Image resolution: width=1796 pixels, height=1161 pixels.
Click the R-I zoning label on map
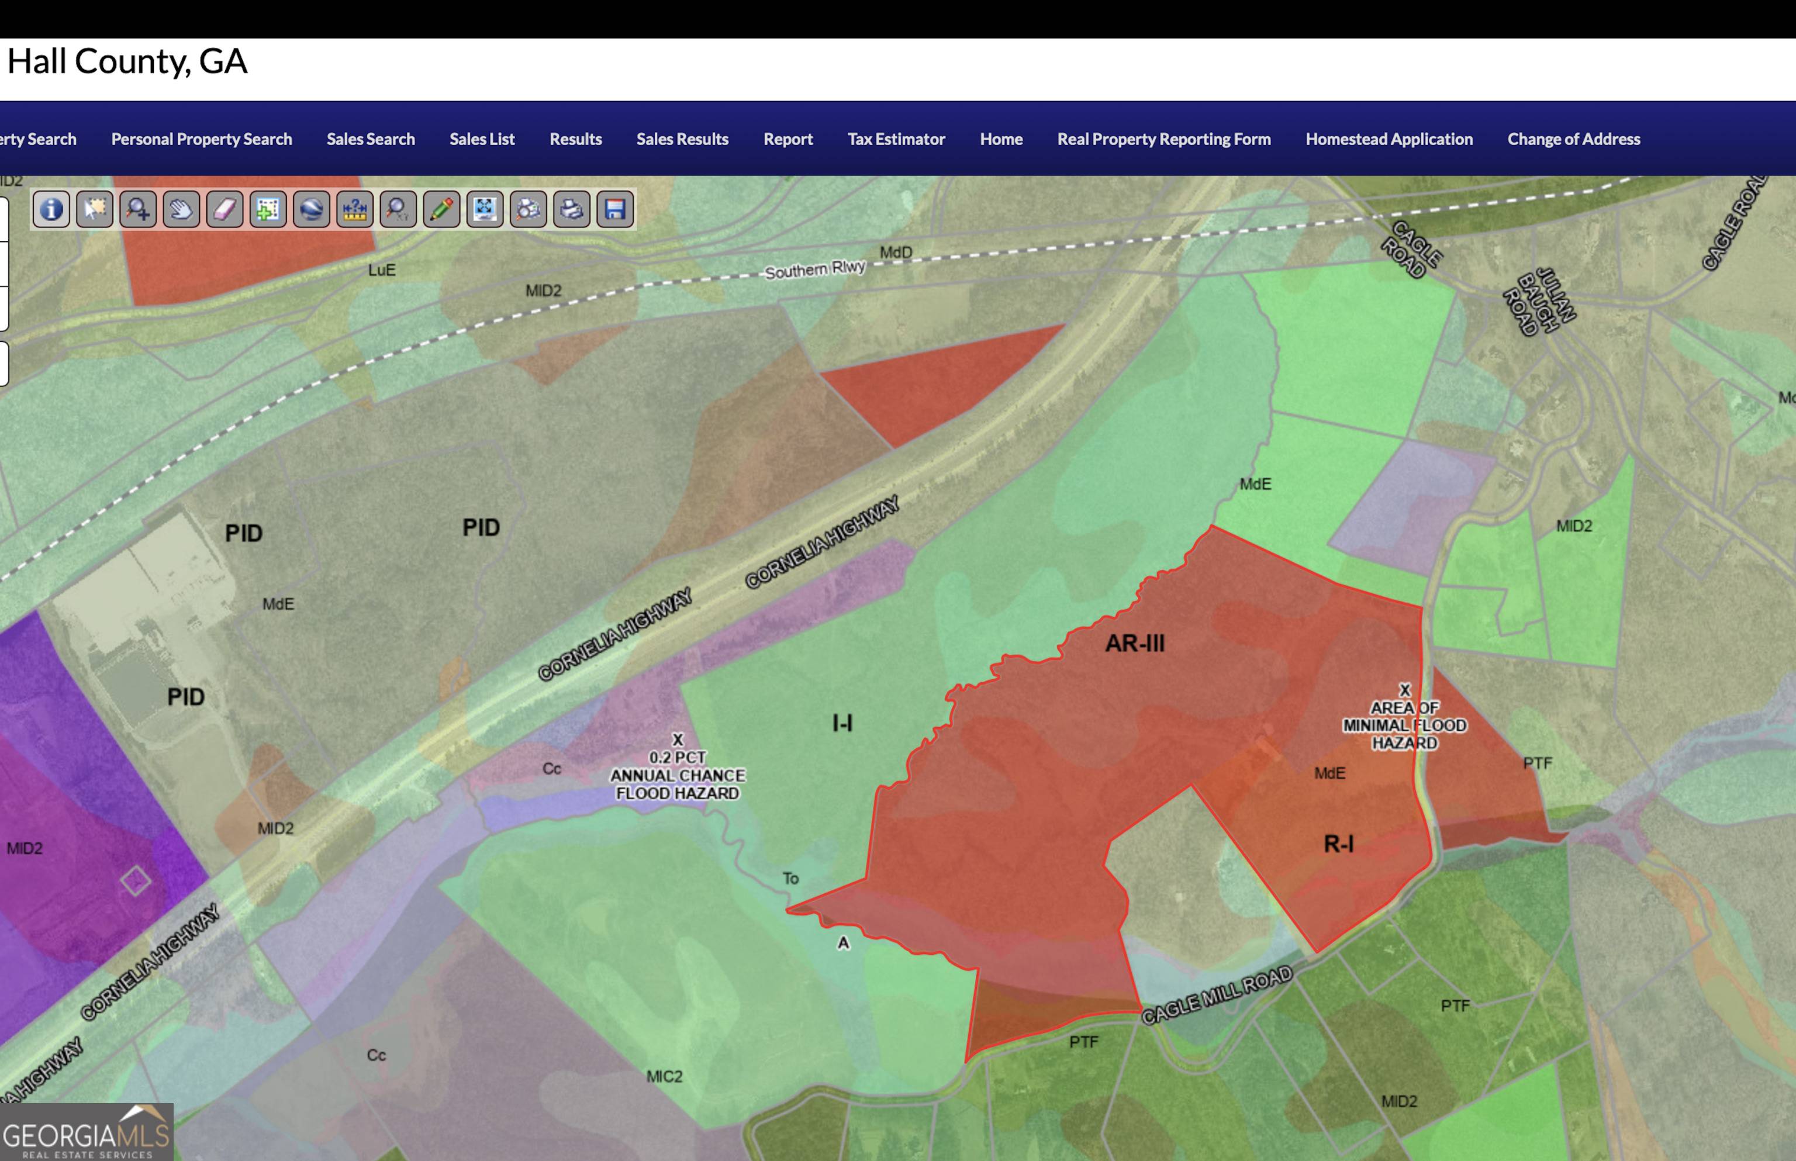[x=1338, y=844]
